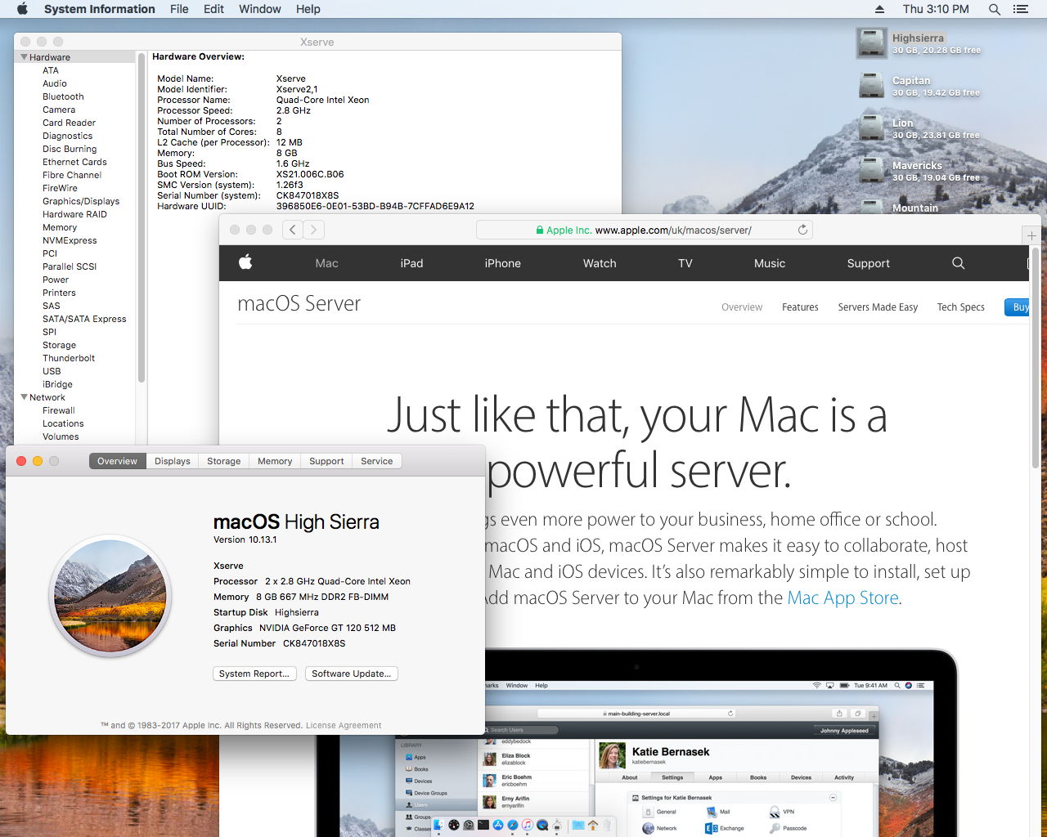Viewport: 1047px width, 837px height.
Task: Open the Mavericks drive on the desktop
Action: click(872, 171)
